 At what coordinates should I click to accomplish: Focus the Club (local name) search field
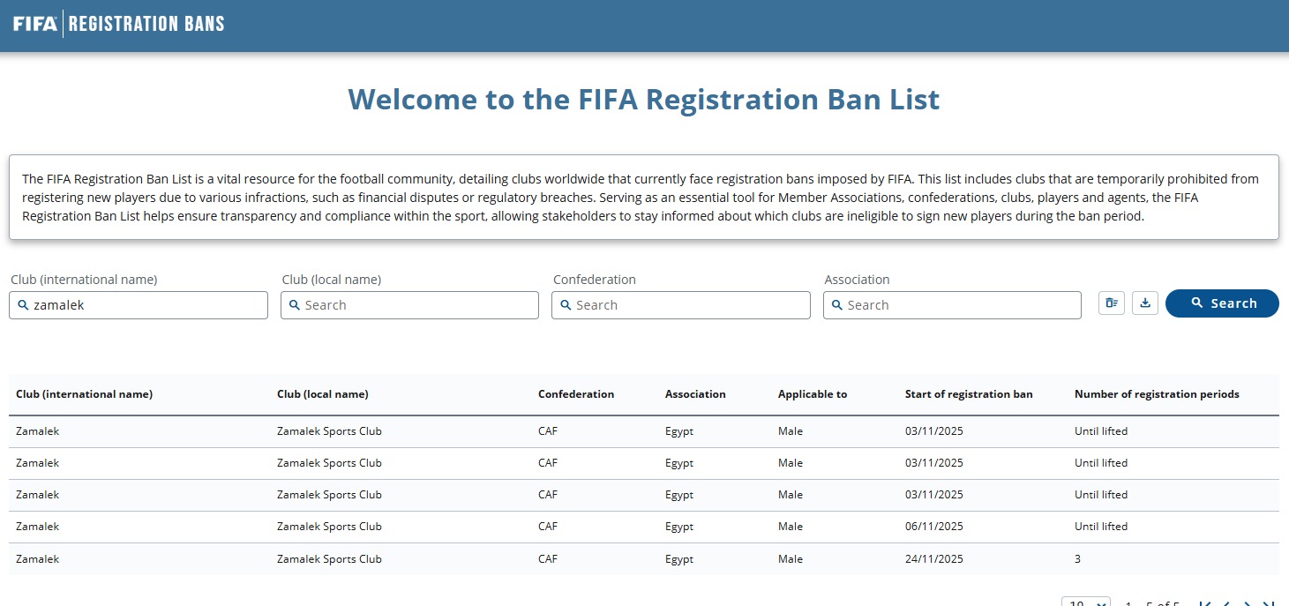409,305
